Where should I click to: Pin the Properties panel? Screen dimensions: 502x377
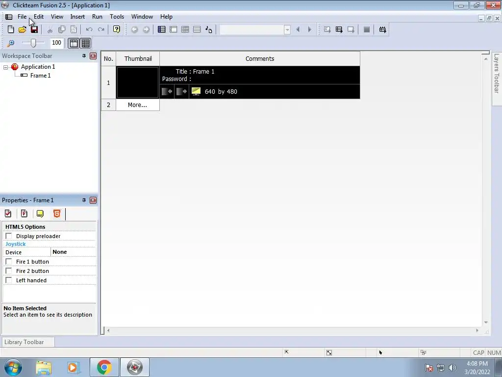pos(84,200)
